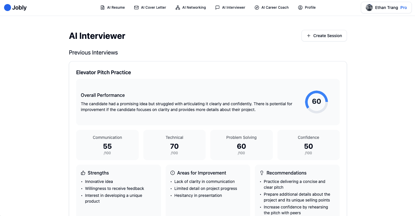Select the AI Networking icon

[x=177, y=7]
